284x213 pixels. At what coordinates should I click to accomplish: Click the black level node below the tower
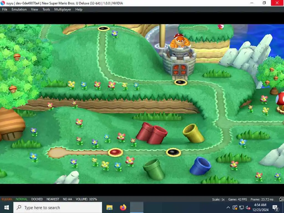(181, 83)
